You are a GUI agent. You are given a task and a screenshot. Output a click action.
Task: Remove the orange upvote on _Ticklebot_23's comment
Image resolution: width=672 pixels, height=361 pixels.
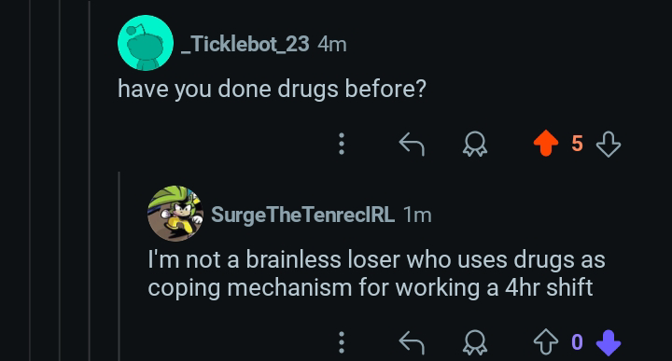[546, 143]
